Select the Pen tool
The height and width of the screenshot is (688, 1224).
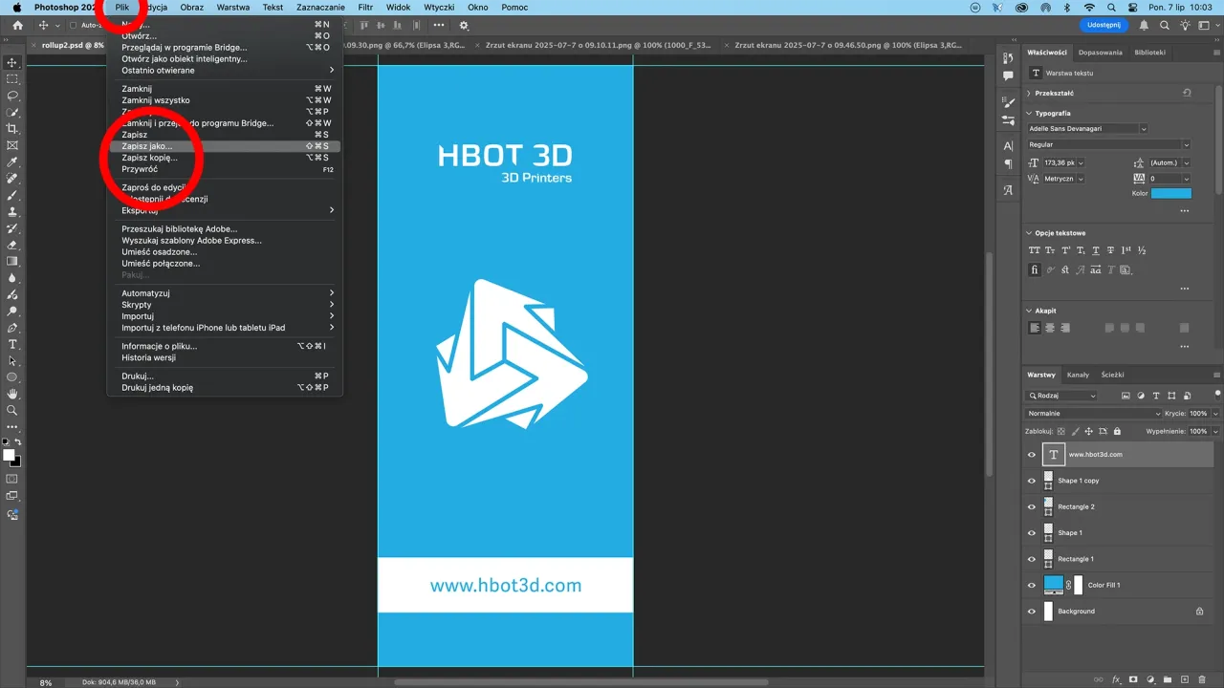click(x=12, y=328)
